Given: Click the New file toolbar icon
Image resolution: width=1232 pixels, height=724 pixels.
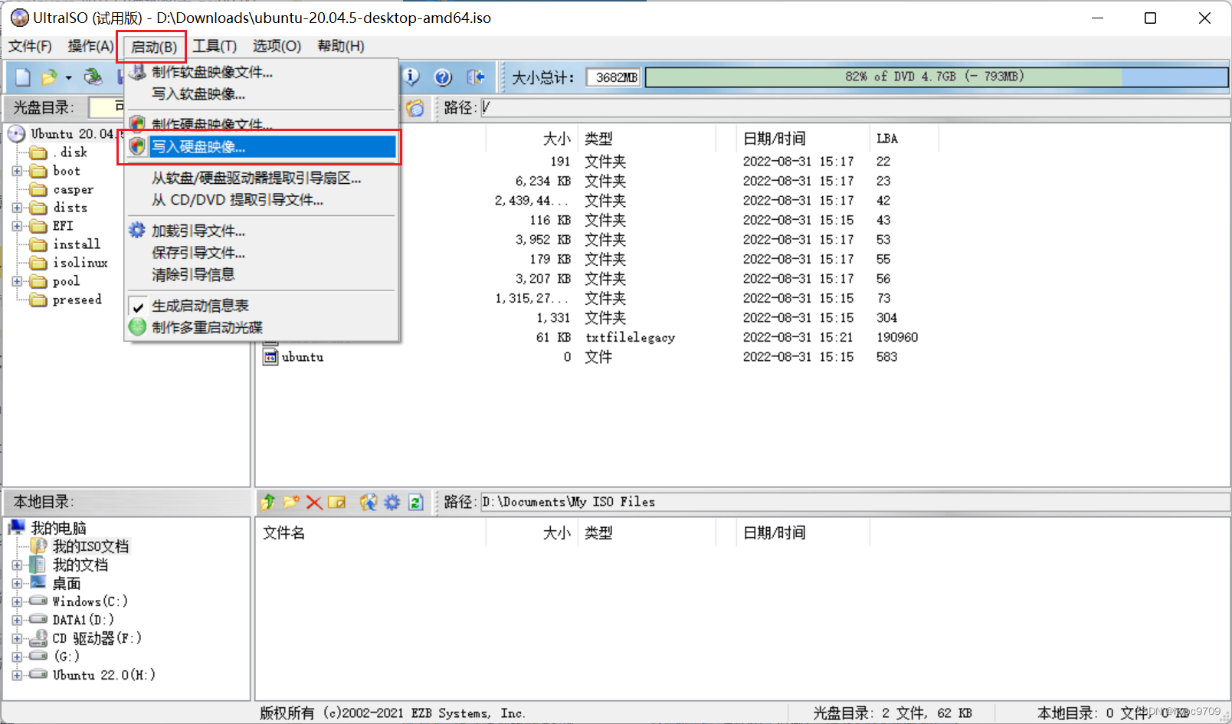Looking at the screenshot, I should [23, 77].
